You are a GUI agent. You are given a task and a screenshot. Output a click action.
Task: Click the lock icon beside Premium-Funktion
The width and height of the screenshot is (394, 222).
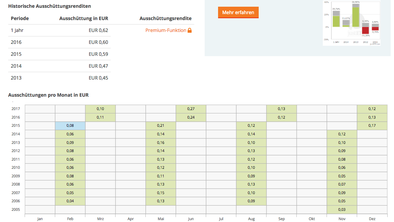(x=190, y=30)
